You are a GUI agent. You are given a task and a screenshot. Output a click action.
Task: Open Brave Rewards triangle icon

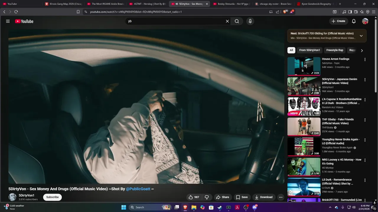(x=291, y=12)
